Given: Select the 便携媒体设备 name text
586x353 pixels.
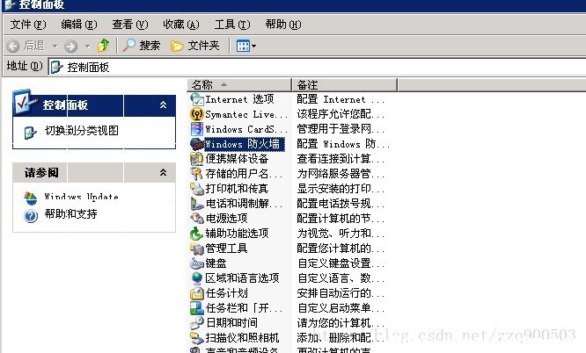Looking at the screenshot, I should pos(237,159).
